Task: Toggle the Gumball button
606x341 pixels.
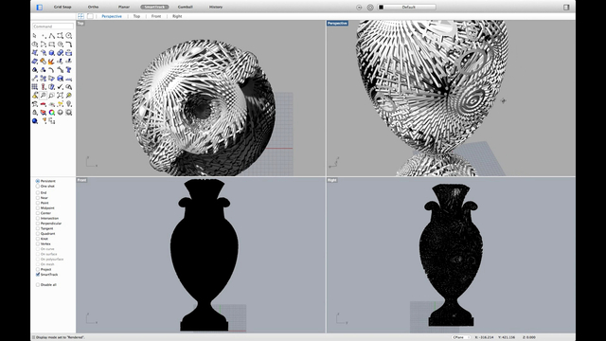Action: tap(186, 7)
